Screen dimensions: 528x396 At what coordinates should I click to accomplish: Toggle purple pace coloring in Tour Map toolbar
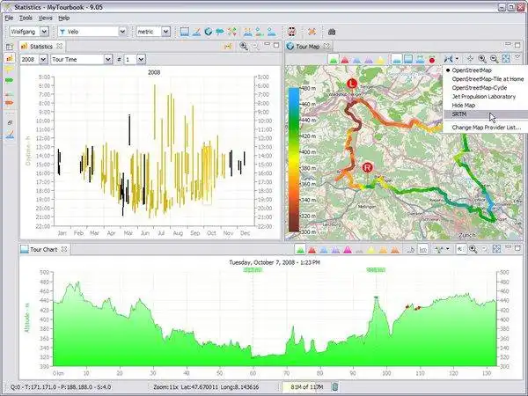[369, 60]
